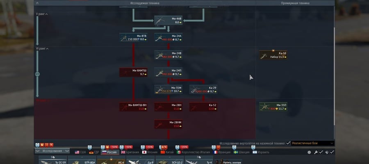Click the 0/1 progress marker on rank VI
369x164 pixels.
(x=37, y=74)
